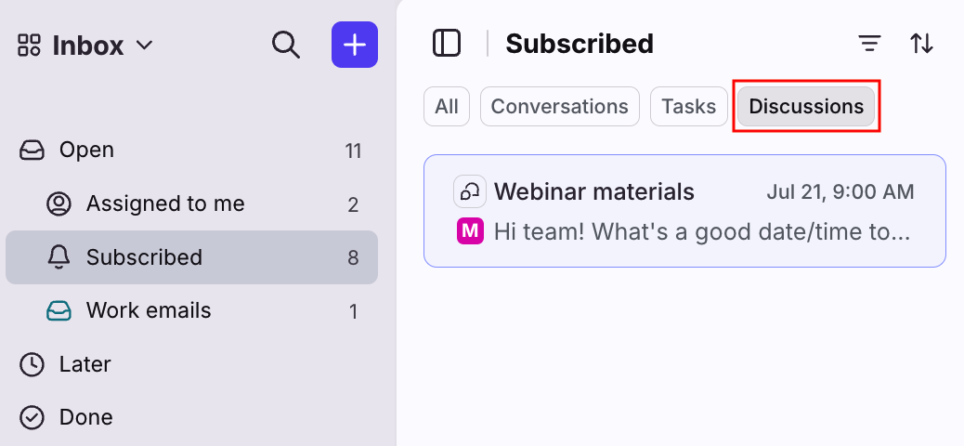
Task: Select the Discussions filter chip
Action: 806,107
